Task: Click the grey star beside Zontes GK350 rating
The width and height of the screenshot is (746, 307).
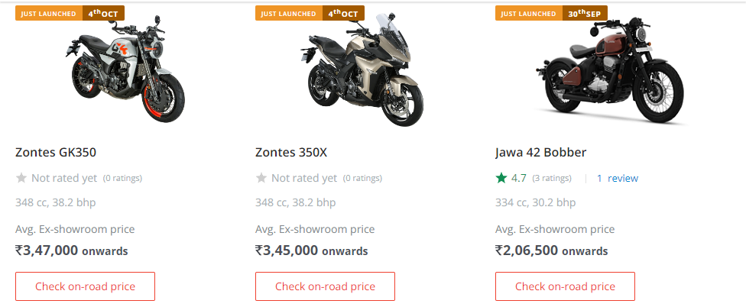Action: 21,178
